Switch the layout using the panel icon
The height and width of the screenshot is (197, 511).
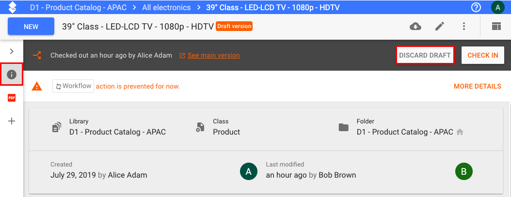click(x=496, y=26)
